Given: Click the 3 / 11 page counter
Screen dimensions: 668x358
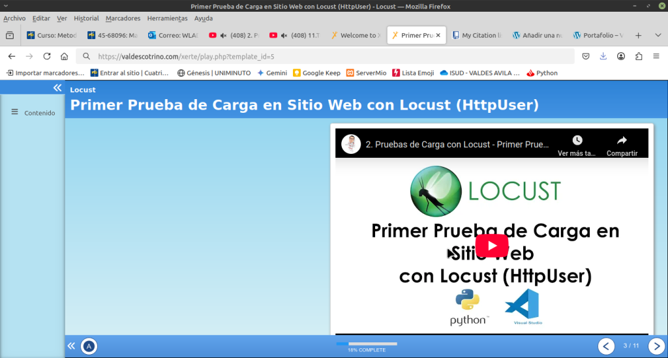Looking at the screenshot, I should pyautogui.click(x=631, y=346).
